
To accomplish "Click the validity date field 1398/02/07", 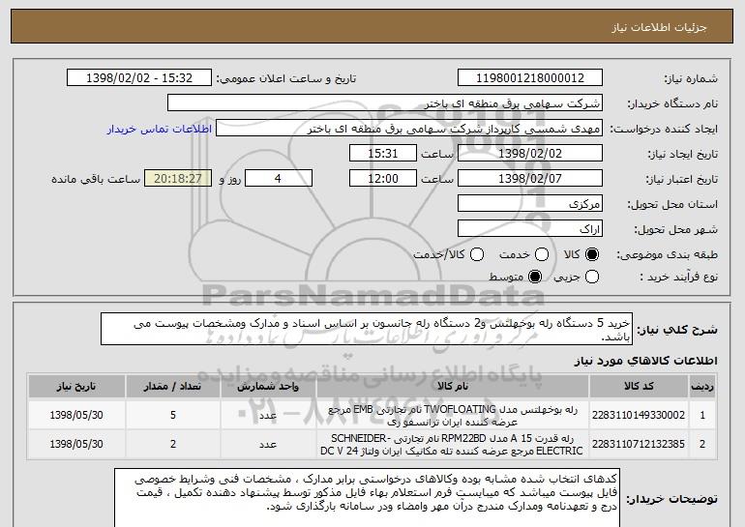I will tap(530, 179).
